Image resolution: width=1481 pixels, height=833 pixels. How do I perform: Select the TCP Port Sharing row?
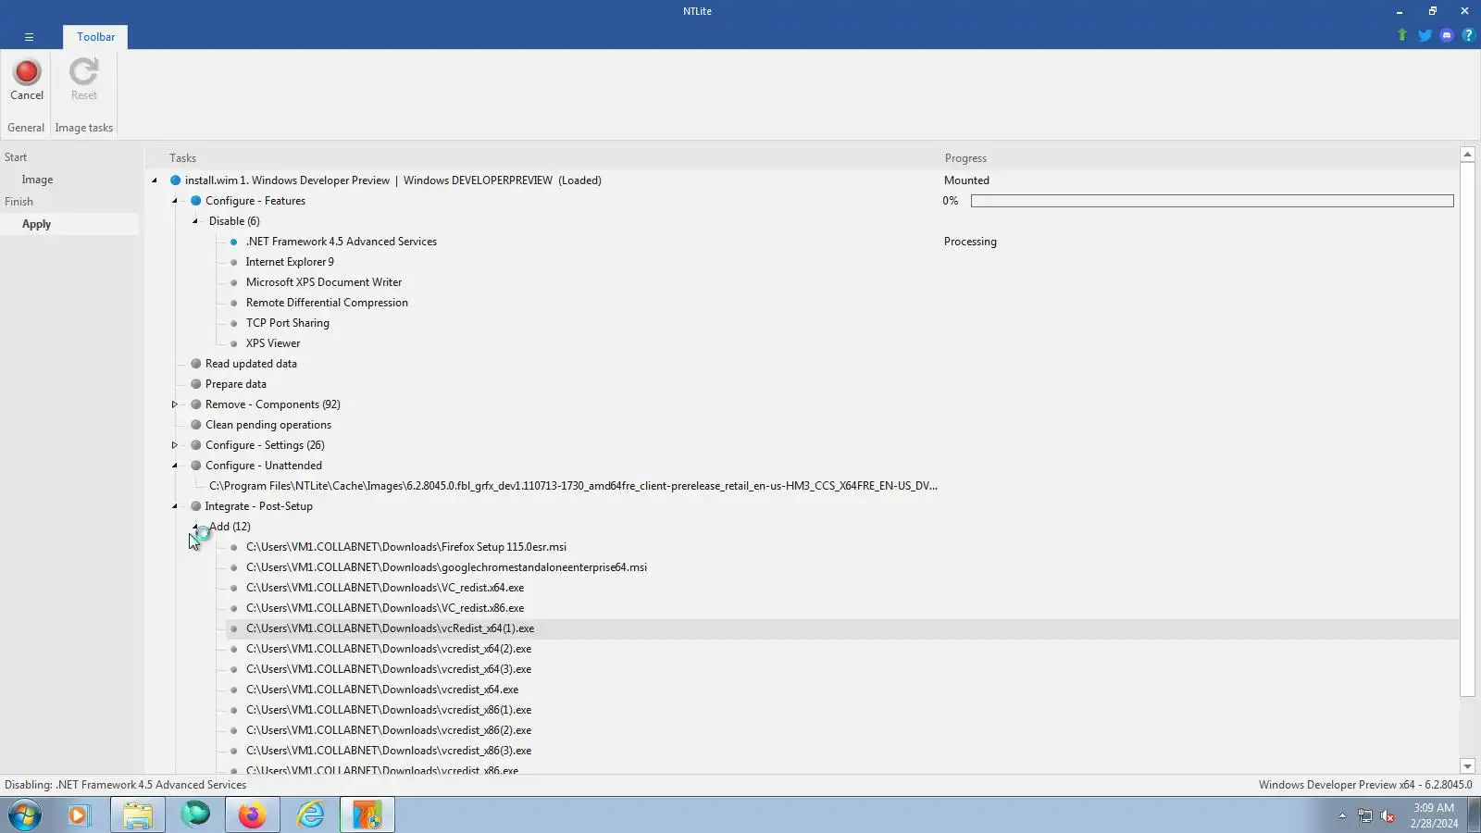coord(288,323)
